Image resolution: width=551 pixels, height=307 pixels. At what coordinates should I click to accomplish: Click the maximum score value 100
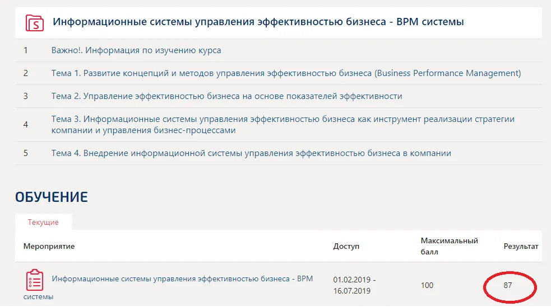427,285
